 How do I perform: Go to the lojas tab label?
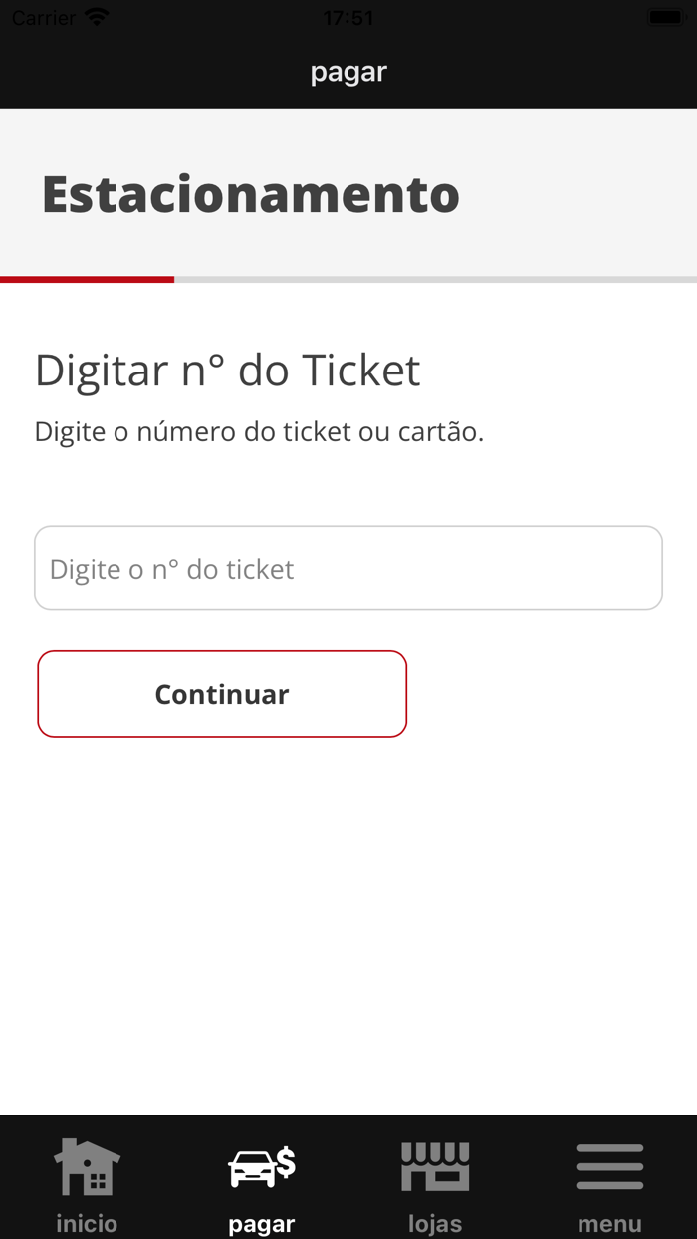tap(435, 1223)
